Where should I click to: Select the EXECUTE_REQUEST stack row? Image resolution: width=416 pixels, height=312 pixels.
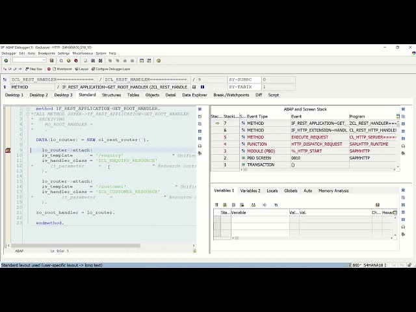point(305,137)
